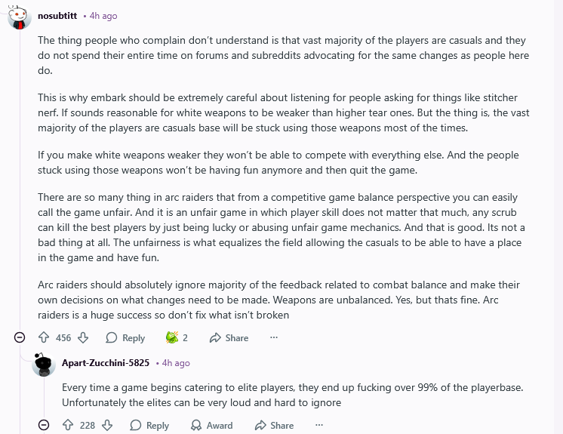Viewport: 563px width, 434px height.
Task: Reply to Apart-Zucchini-5825's comment
Action: pyautogui.click(x=149, y=425)
